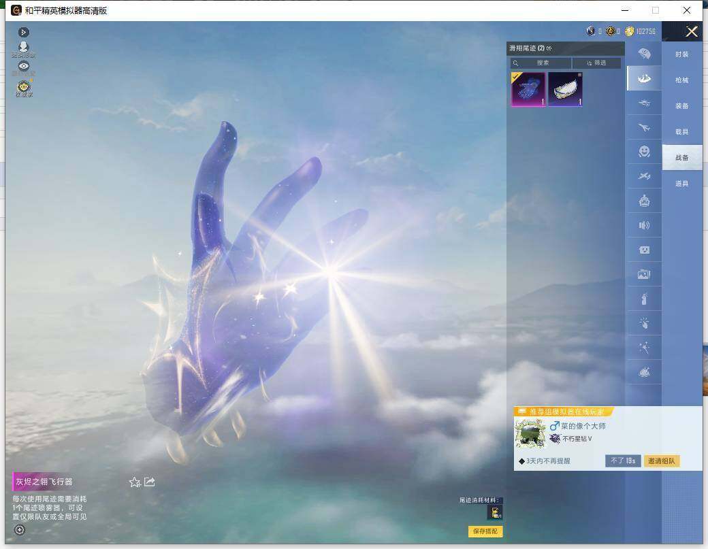Click the 保存搭配 button

coord(485,531)
